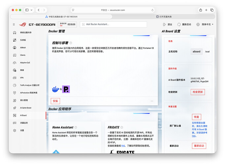
Task: Click the 退出 logout button
Action: (168, 24)
